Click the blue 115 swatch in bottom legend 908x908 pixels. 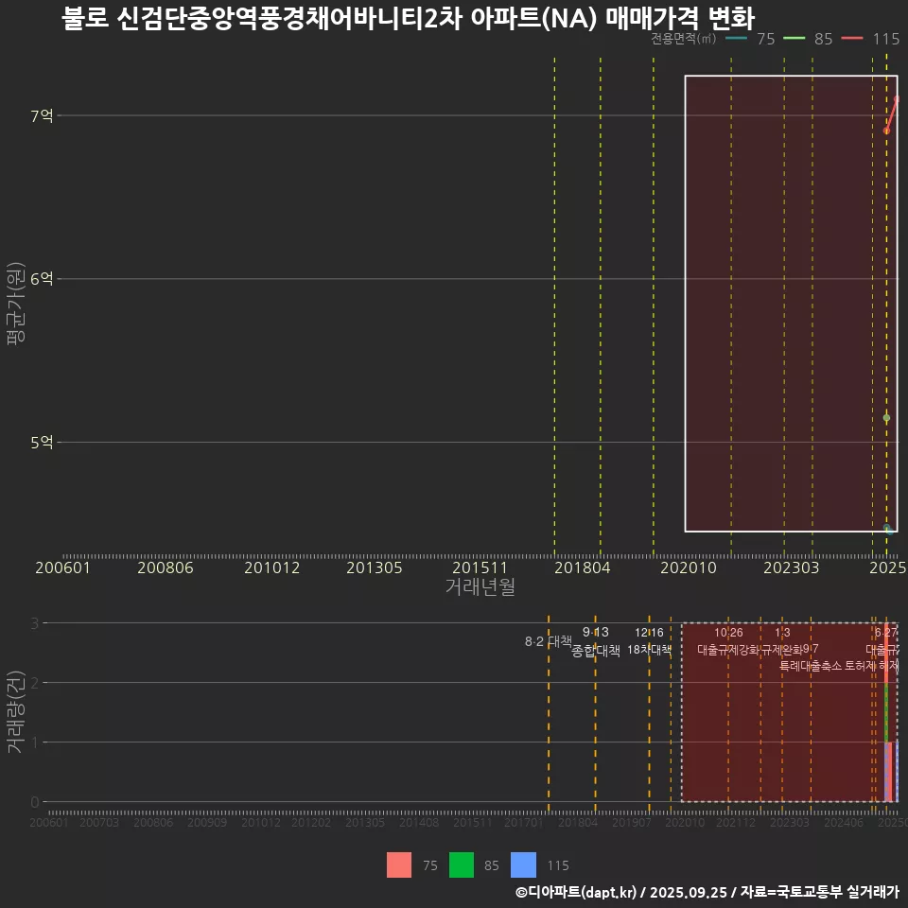tap(523, 864)
